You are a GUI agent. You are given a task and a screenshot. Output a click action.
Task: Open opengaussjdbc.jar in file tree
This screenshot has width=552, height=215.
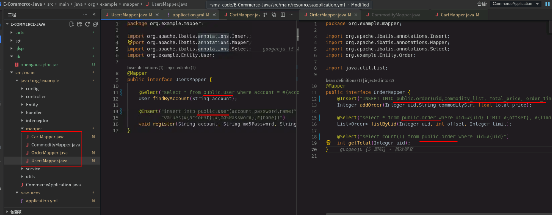pyautogui.click(x=39, y=65)
